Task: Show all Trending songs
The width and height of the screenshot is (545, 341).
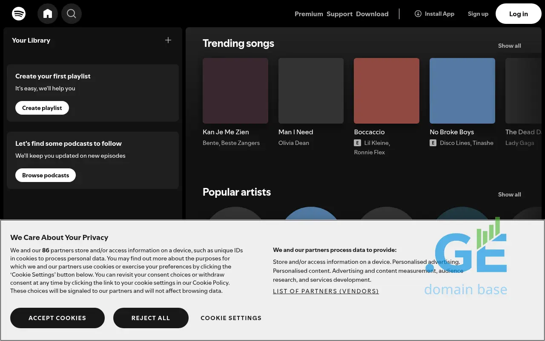Action: click(x=509, y=46)
